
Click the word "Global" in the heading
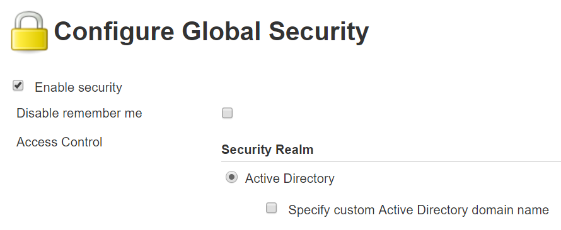pos(221,30)
